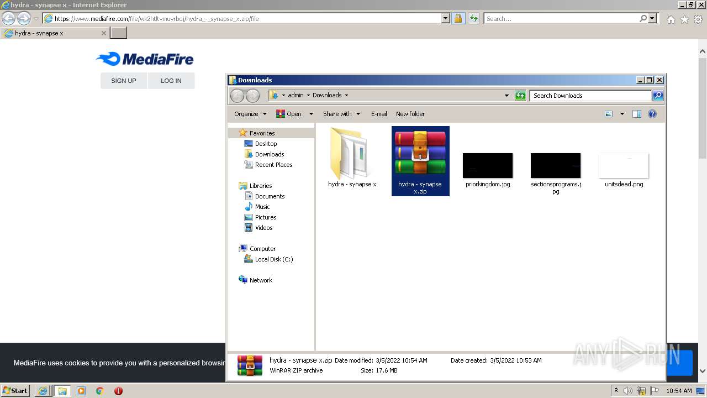Open the Share with dropdown
Image resolution: width=707 pixels, height=398 pixels.
341,114
